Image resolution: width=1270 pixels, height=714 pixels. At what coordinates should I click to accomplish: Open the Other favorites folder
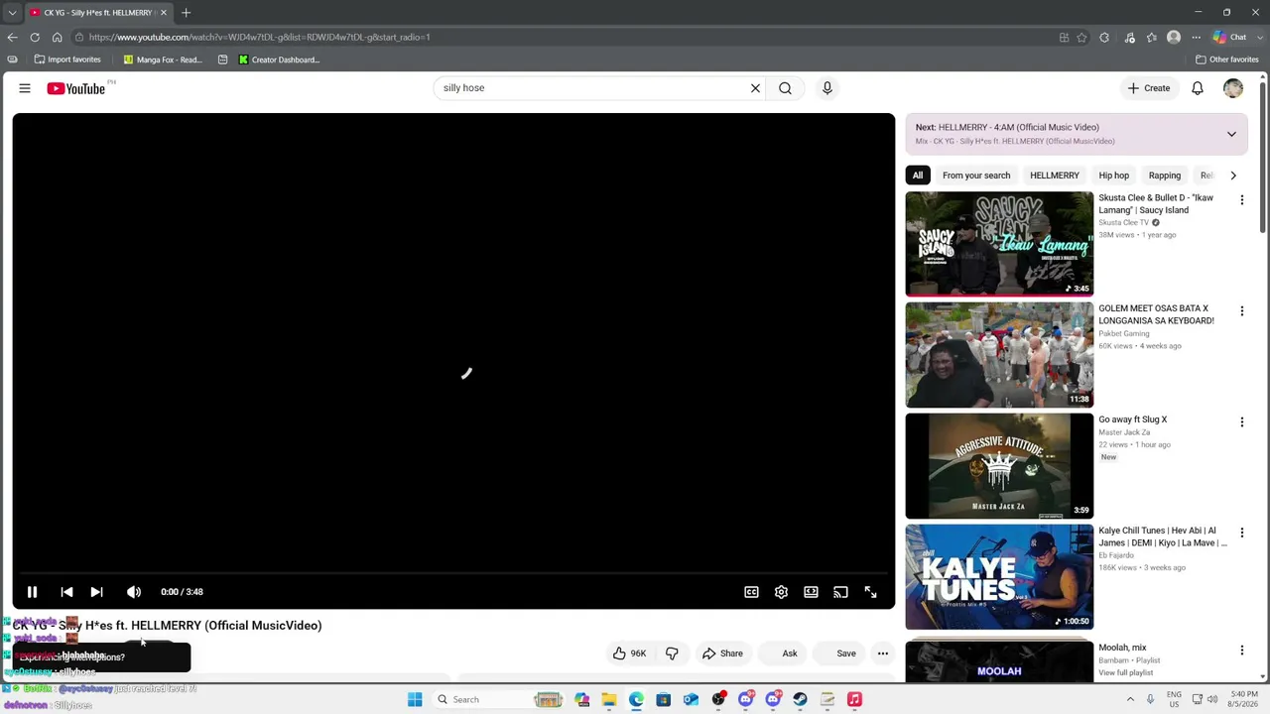[x=1227, y=59]
